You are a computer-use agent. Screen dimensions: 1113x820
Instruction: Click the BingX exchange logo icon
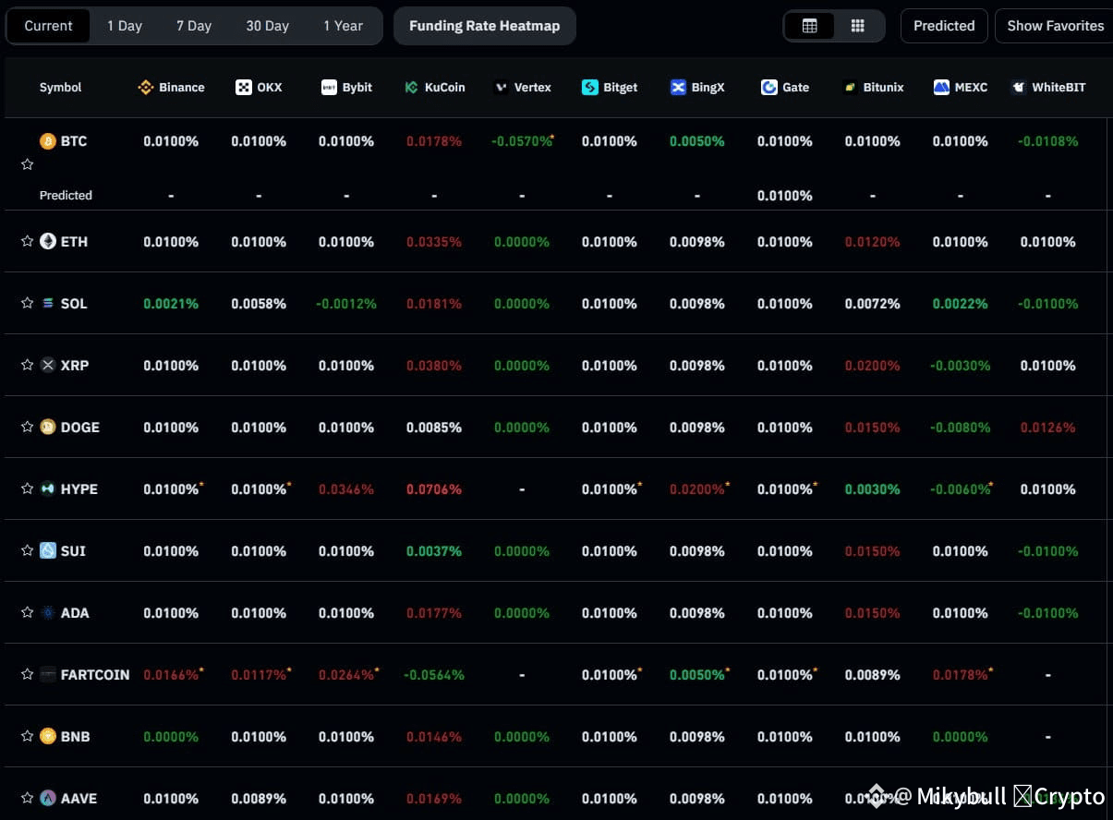click(678, 88)
